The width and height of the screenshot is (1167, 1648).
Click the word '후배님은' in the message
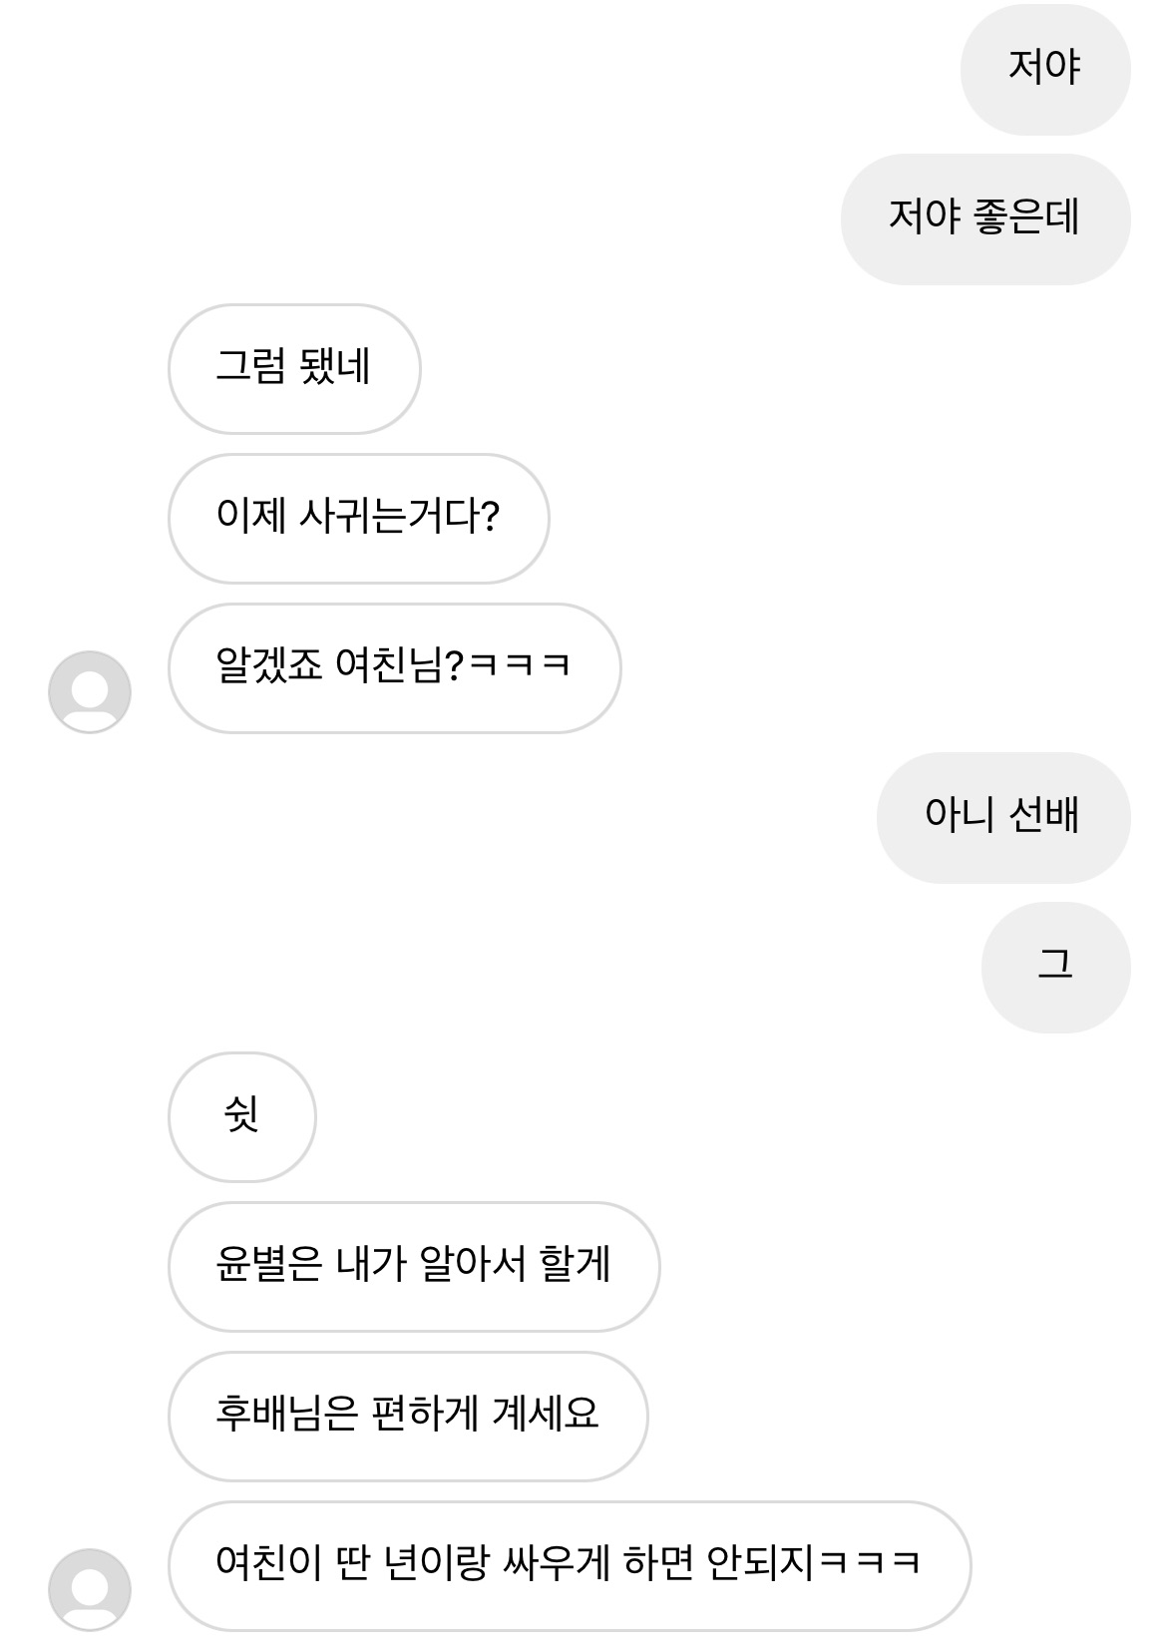(286, 1416)
